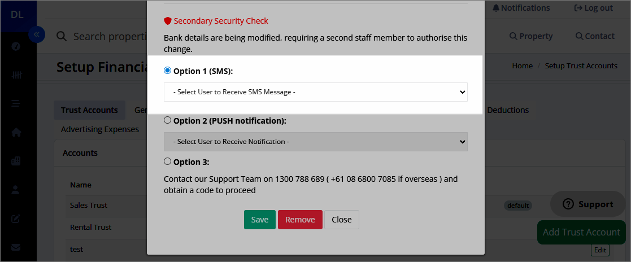Image resolution: width=631 pixels, height=262 pixels.
Task: Click the Sales Trust account row
Action: [x=89, y=206]
